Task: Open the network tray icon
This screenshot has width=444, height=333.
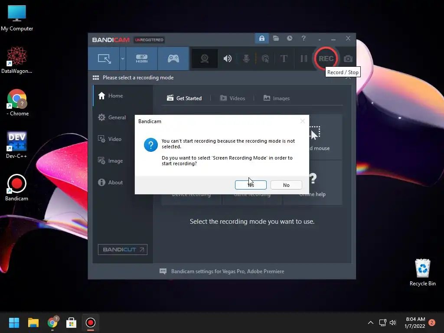Action: tap(382, 323)
